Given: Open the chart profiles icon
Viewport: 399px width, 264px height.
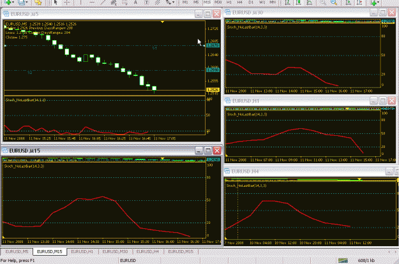Looking at the screenshot, I should pos(21,3).
